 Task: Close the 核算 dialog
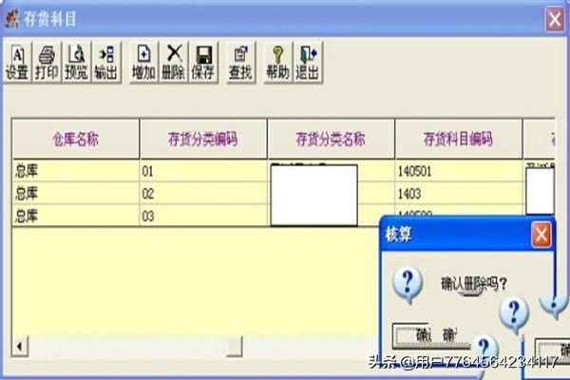tap(541, 235)
